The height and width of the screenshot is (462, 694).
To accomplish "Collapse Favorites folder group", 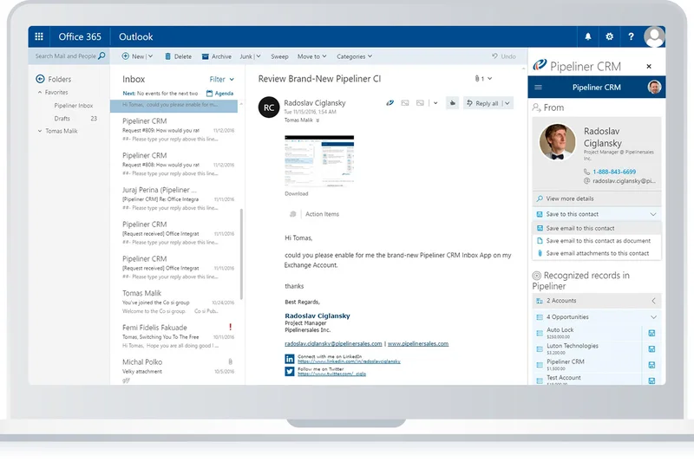I will coord(40,93).
